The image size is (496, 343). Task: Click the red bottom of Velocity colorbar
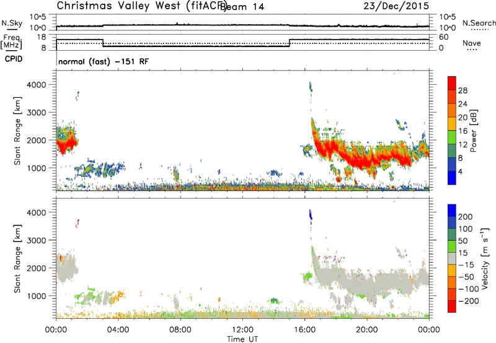[452, 306]
